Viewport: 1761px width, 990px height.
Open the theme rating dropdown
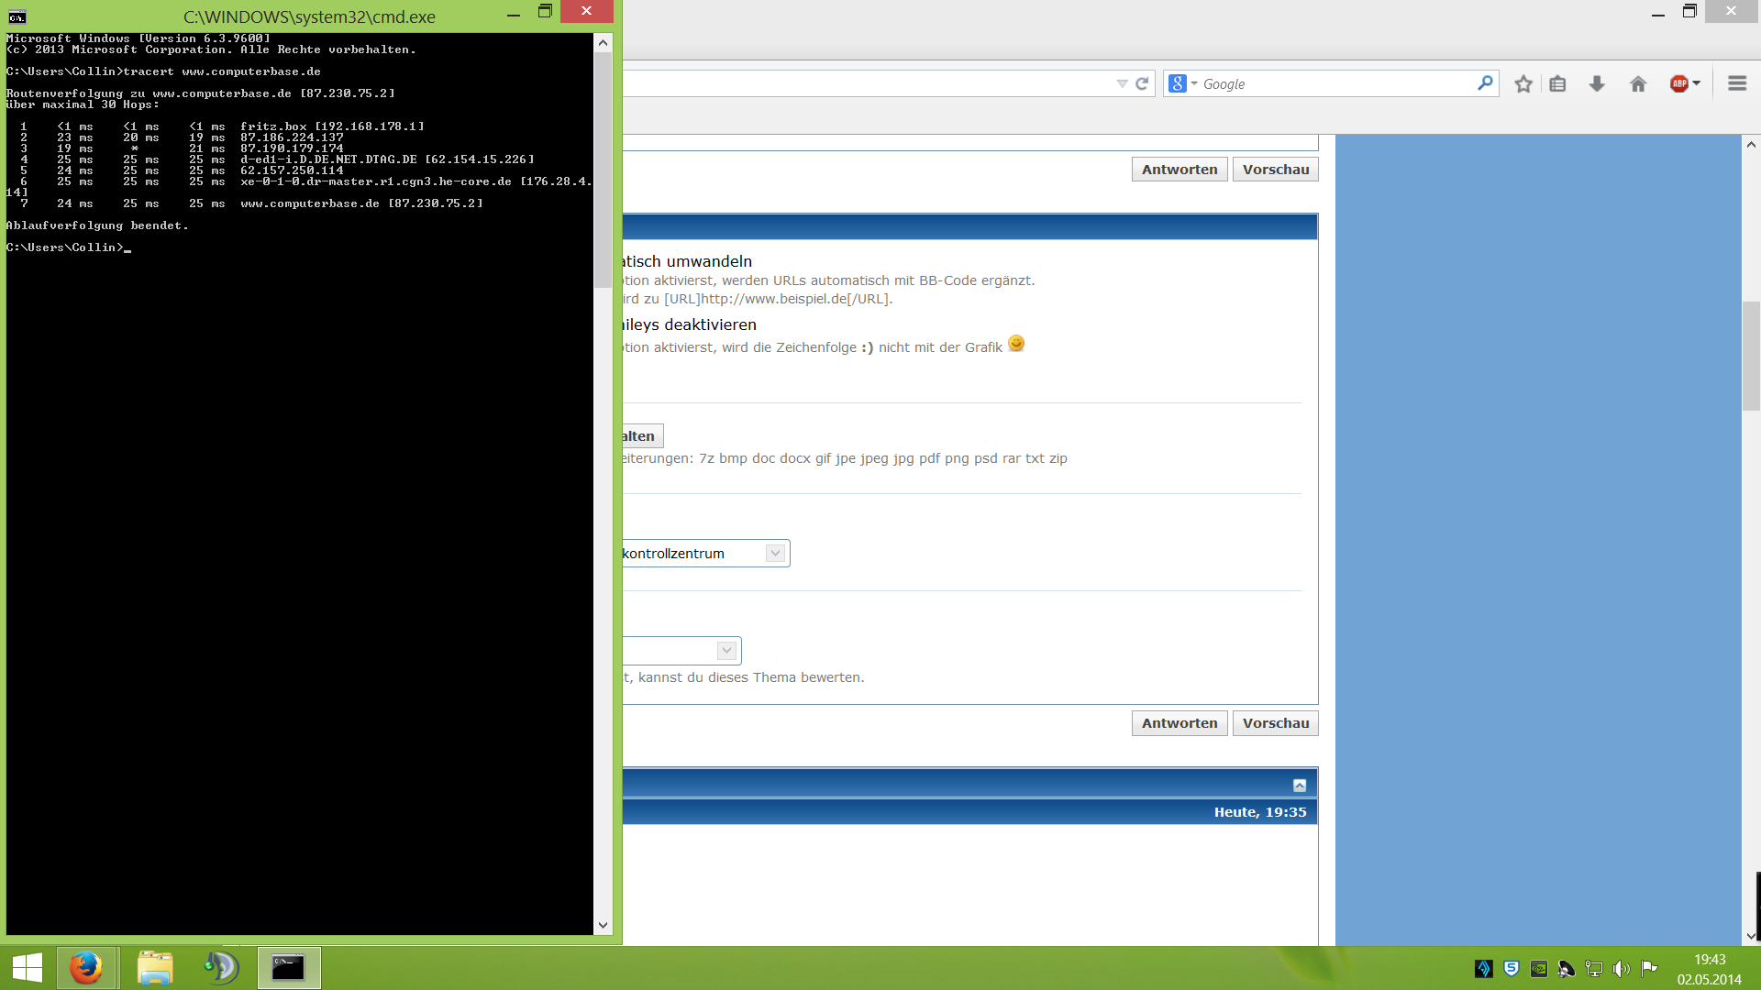coord(726,651)
